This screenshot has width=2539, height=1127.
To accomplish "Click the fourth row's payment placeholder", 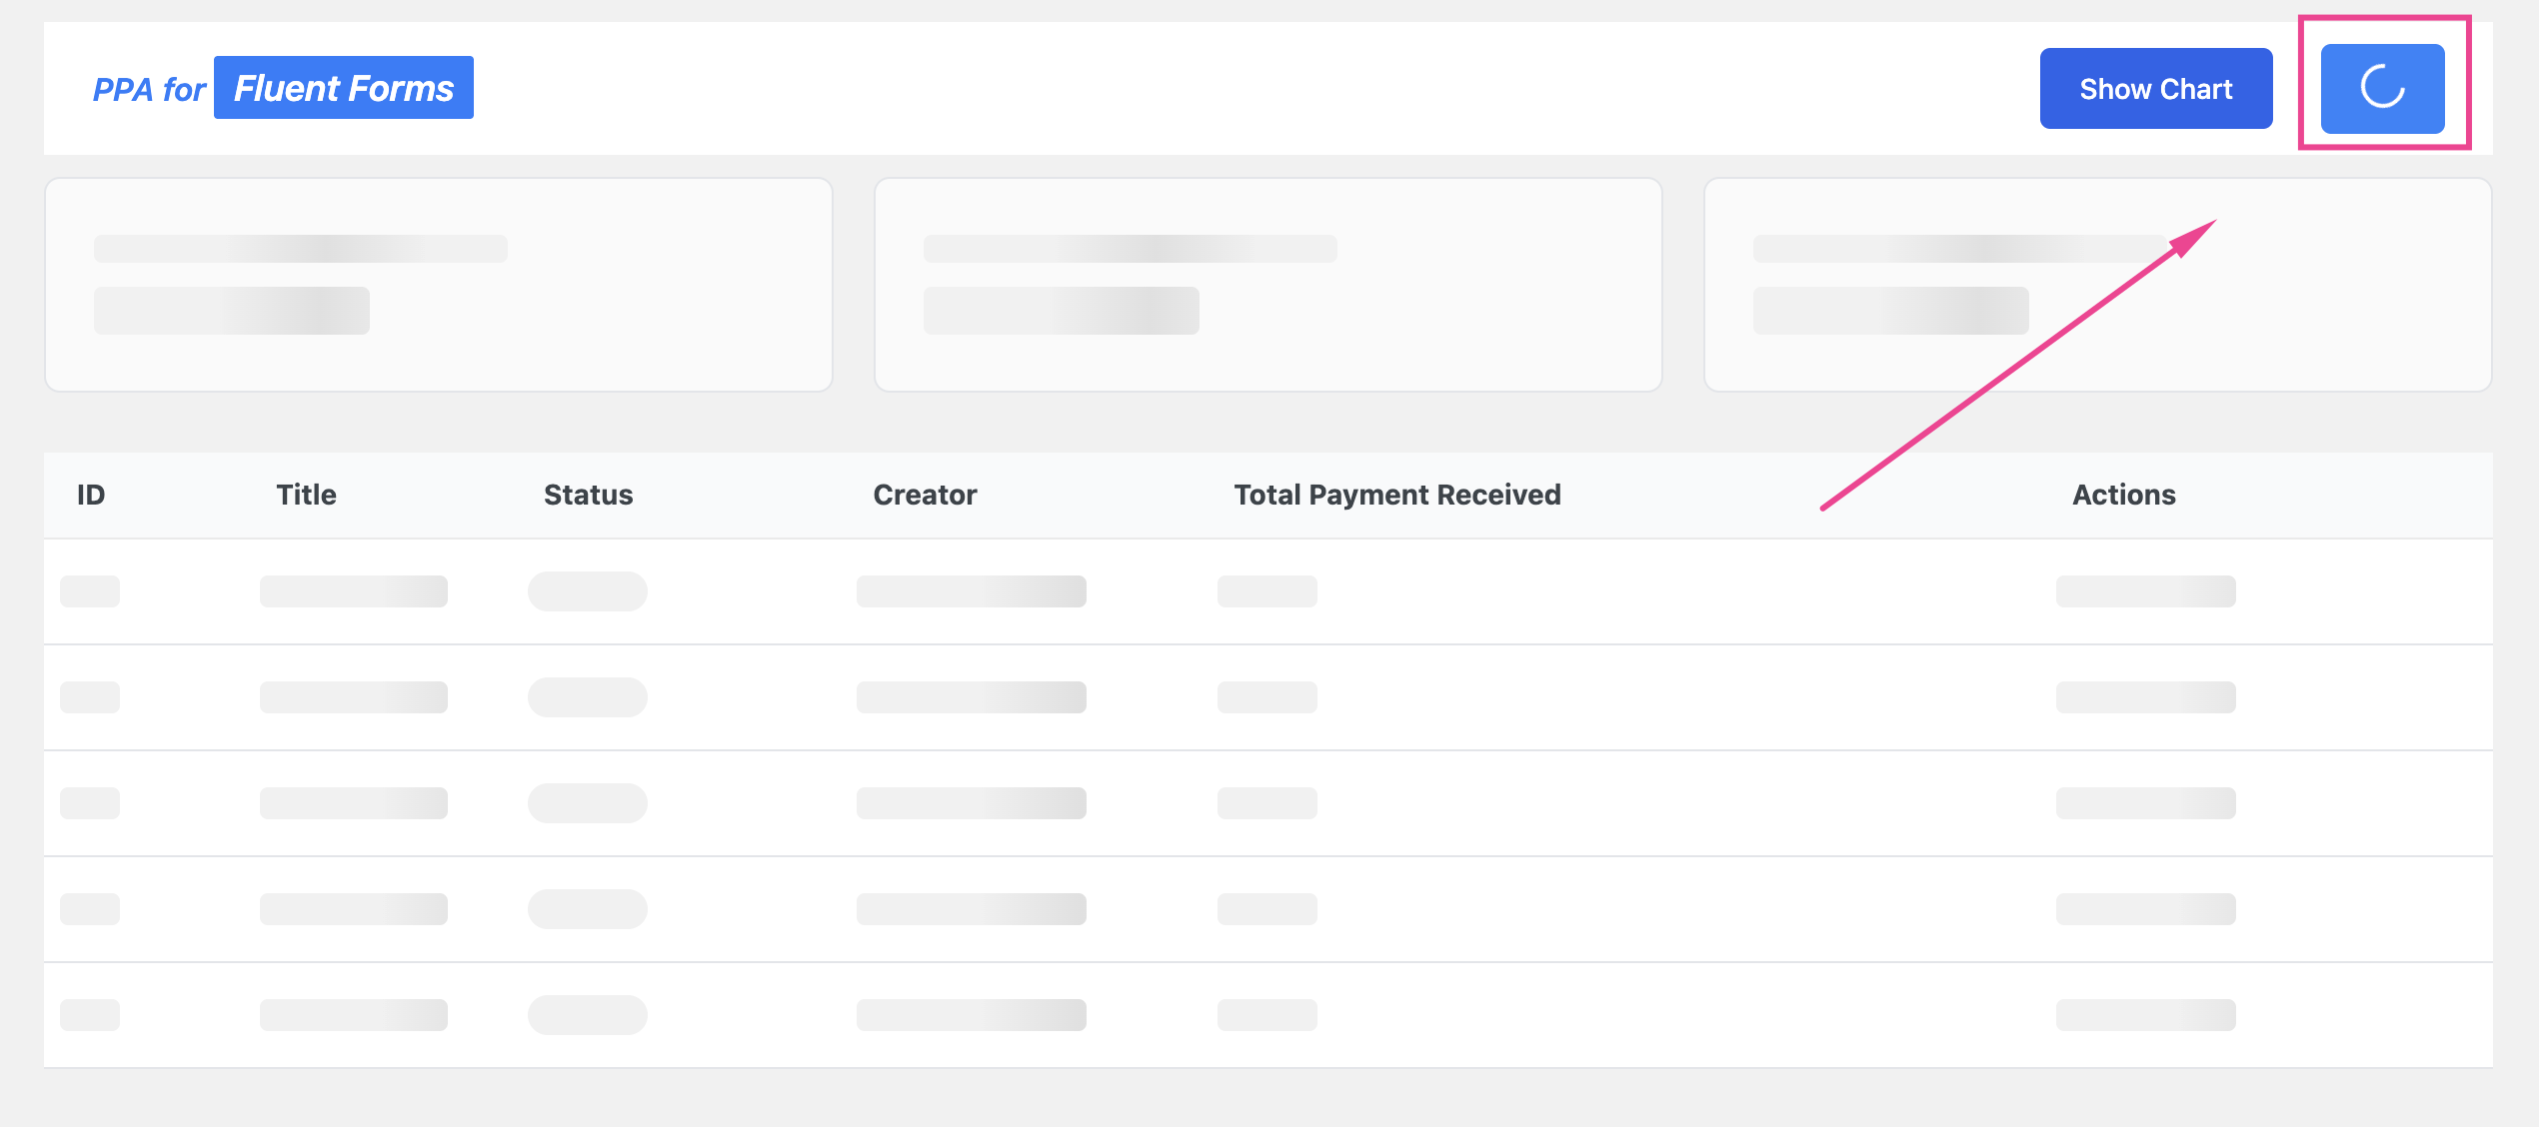I will click(1267, 909).
